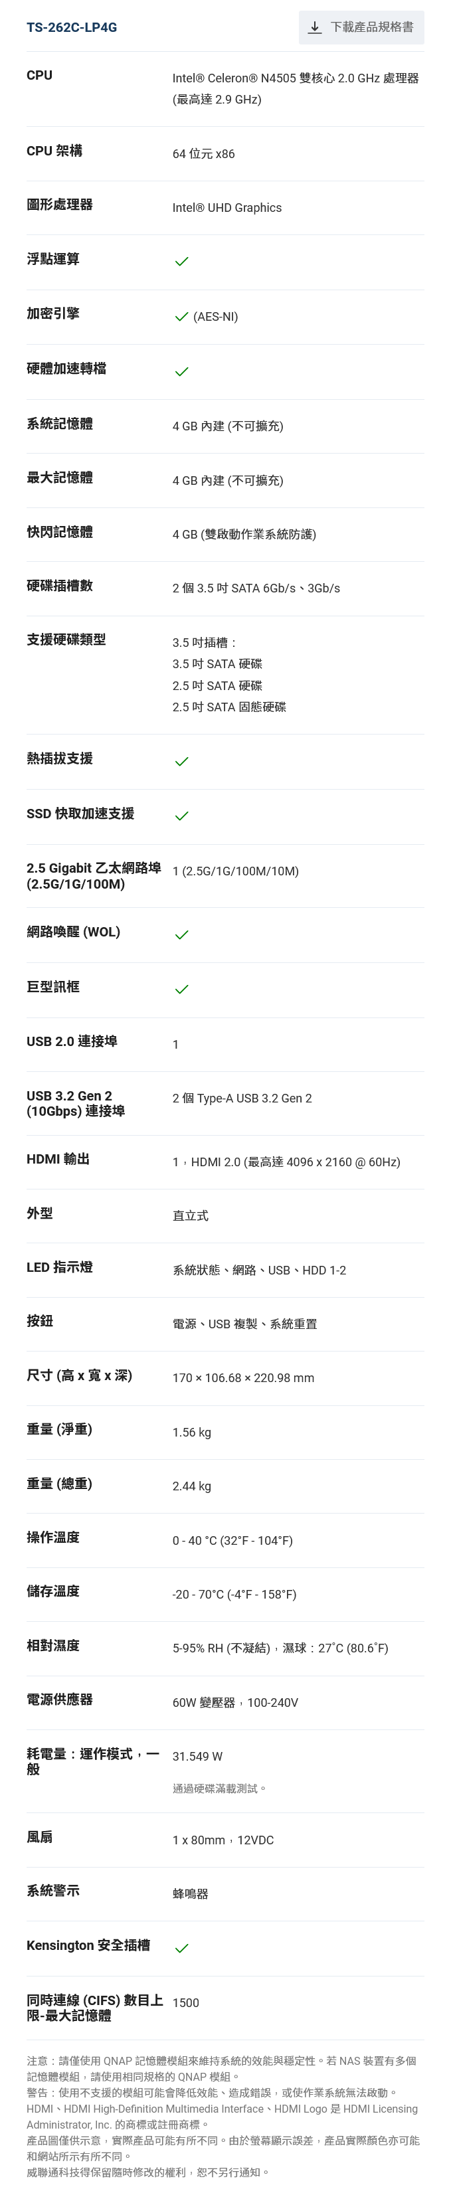
Task: Click the green checkmark beside 浮點運算
Action: tap(181, 262)
